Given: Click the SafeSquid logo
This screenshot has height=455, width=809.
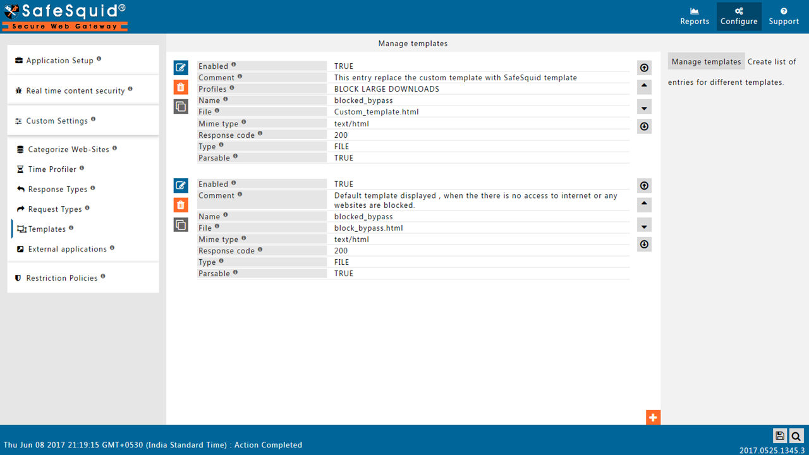Looking at the screenshot, I should pyautogui.click(x=65, y=17).
